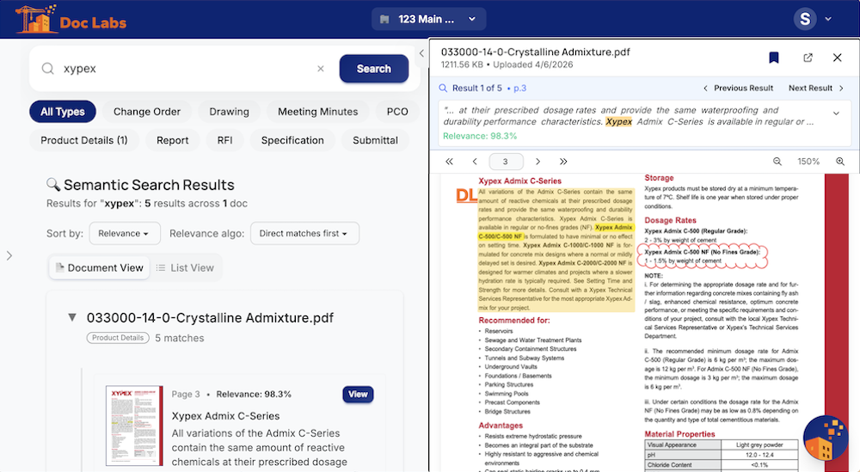Screen dimensions: 860x472
Task: Click the 'Dosage Rates' heading in PDF
Action: [670, 220]
